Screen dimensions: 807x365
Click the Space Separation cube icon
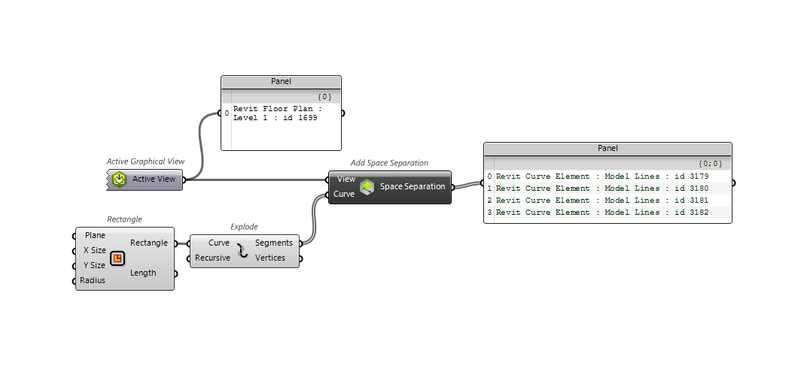(x=367, y=187)
